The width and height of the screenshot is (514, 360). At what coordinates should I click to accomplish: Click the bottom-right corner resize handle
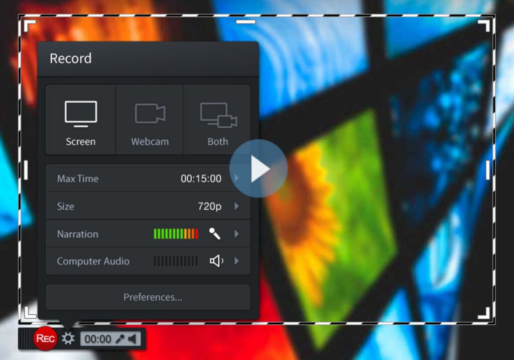tap(484, 313)
